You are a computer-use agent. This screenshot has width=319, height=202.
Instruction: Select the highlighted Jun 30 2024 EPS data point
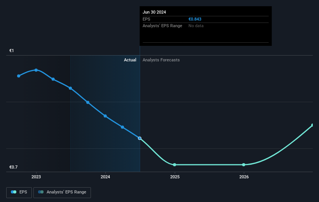(x=139, y=138)
